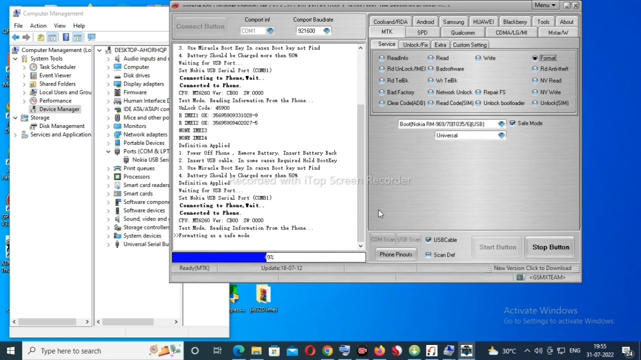Open Microsoft Edge from the taskbar

[238, 350]
